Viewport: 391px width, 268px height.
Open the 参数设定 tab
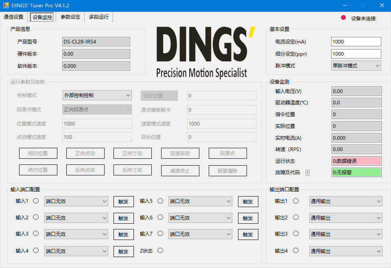tap(70, 17)
